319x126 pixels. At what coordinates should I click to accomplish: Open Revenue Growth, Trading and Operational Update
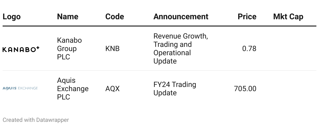click(181, 49)
